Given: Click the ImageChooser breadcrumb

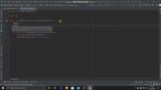Looking at the screenshot, I should [7, 5].
